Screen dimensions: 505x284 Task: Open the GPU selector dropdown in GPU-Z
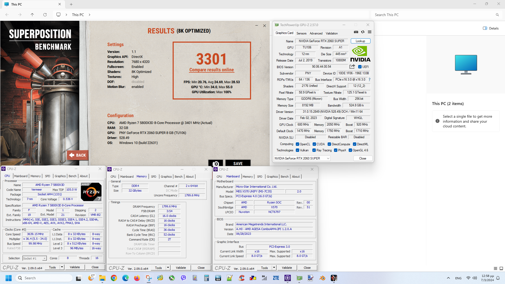pos(302,158)
